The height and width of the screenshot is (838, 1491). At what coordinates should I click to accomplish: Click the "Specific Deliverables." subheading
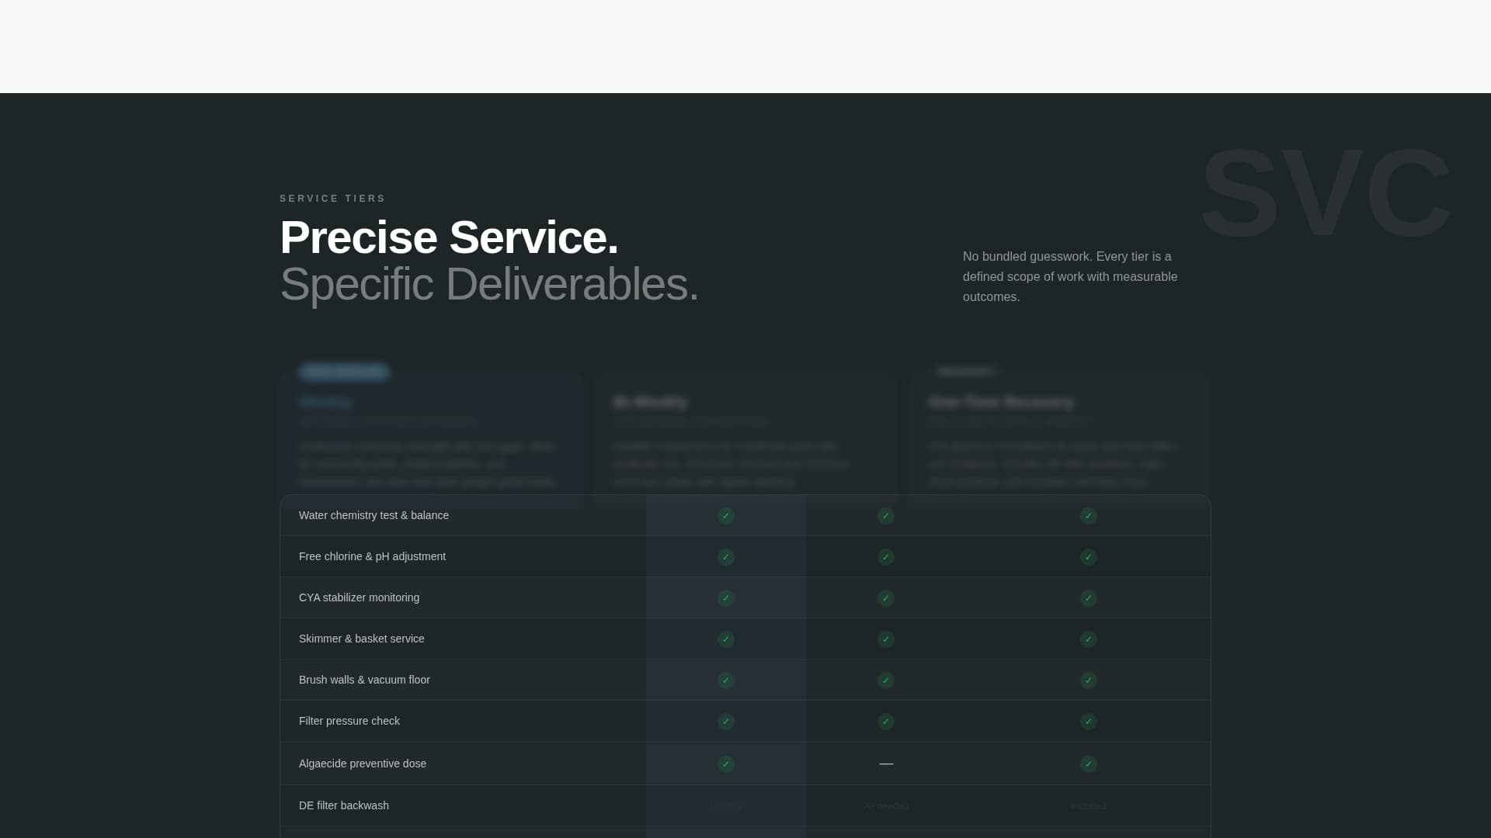(x=489, y=284)
